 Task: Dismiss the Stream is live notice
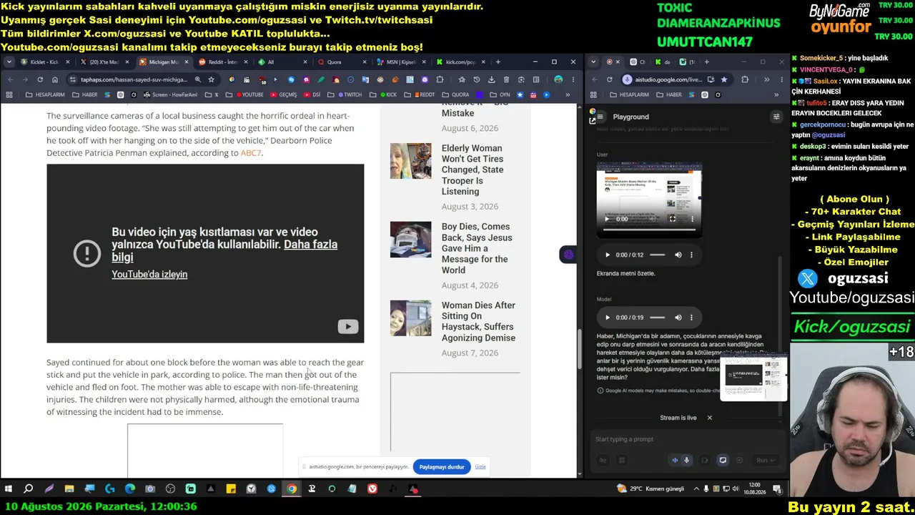point(710,418)
